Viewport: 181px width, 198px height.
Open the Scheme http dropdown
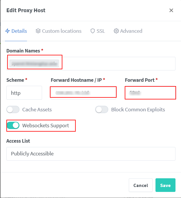[24, 93]
